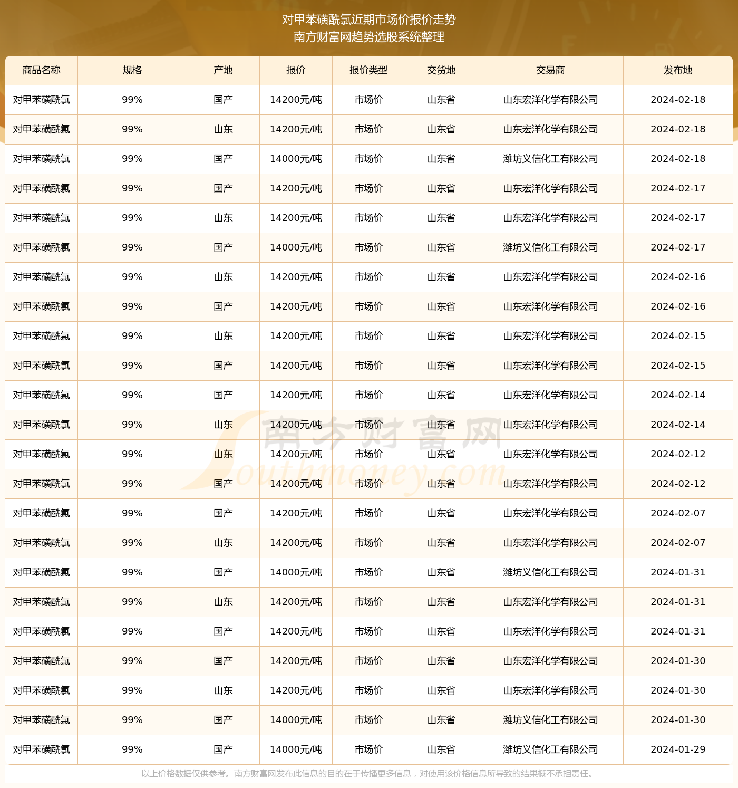Click 14000元/吨 price in the 2024-01-31 row
This screenshot has height=788, width=738.
pyautogui.click(x=296, y=572)
